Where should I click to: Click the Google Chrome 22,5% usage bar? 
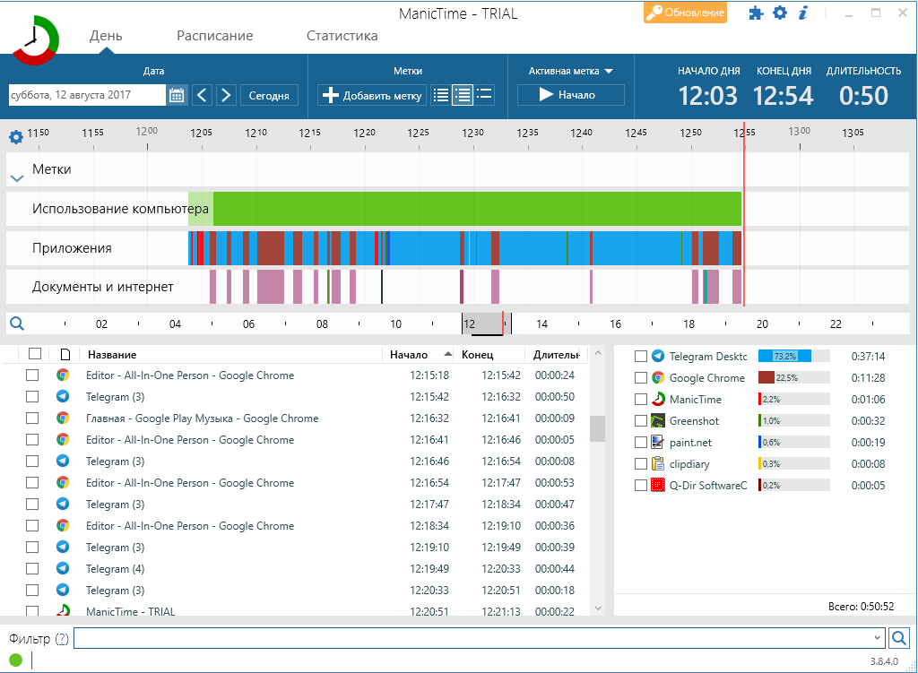pyautogui.click(x=794, y=377)
